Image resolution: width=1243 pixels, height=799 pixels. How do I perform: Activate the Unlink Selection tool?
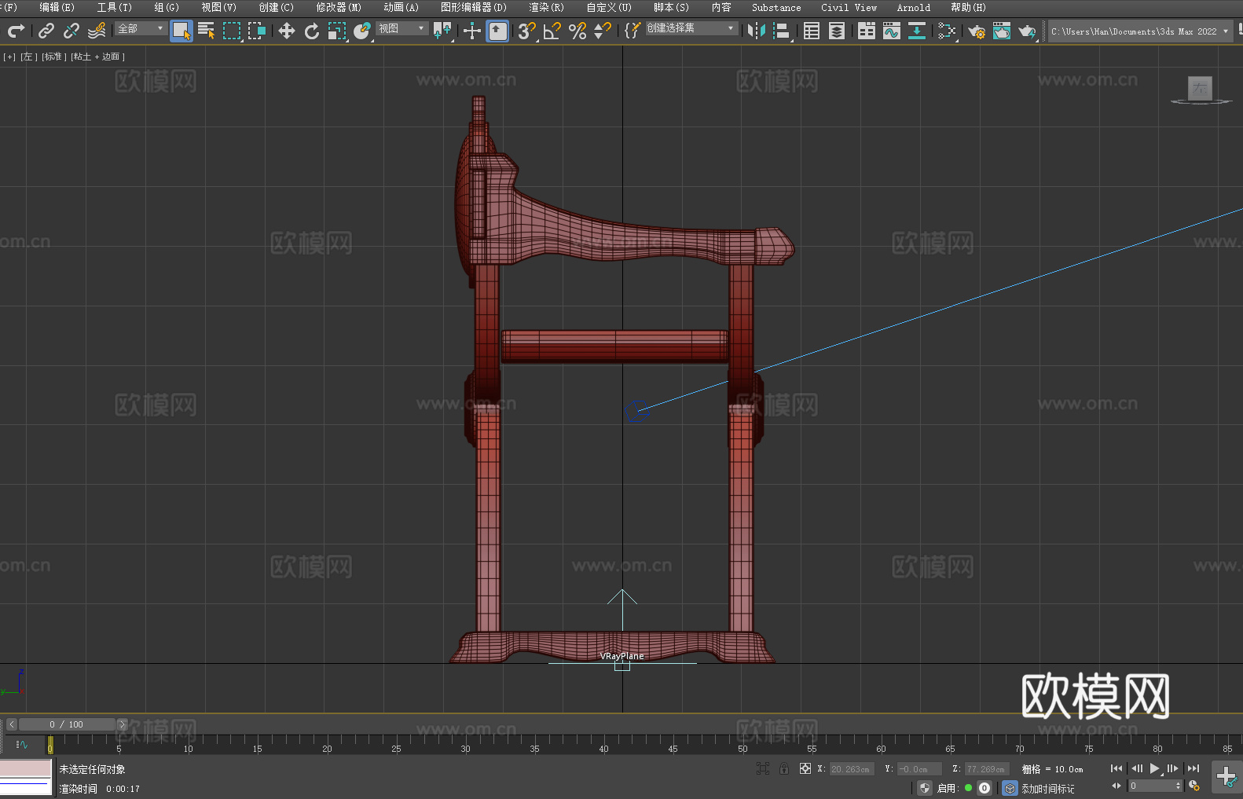coord(71,31)
